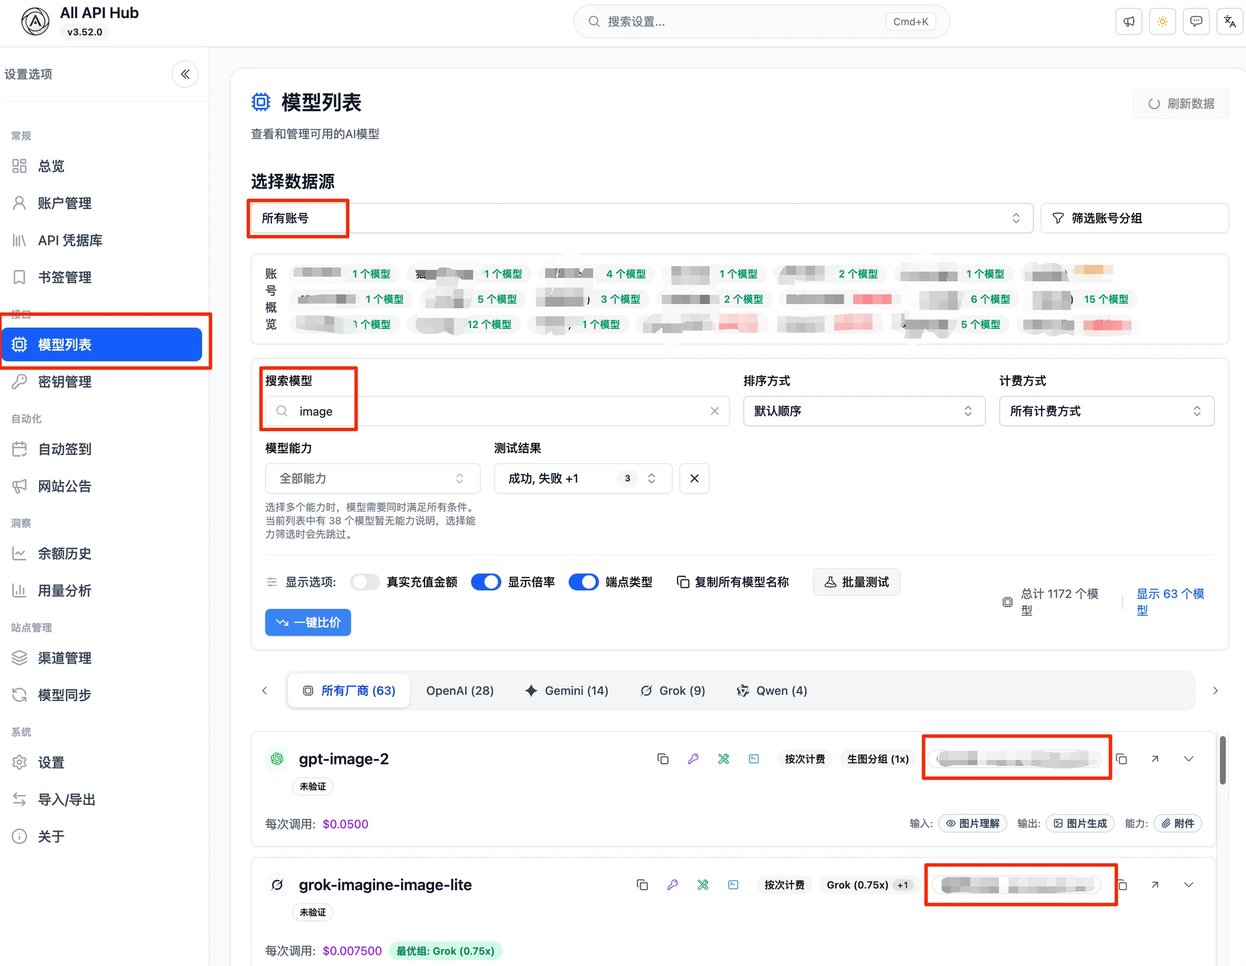
Task: Clear the 测试结果 filter selection
Action: pyautogui.click(x=694, y=478)
